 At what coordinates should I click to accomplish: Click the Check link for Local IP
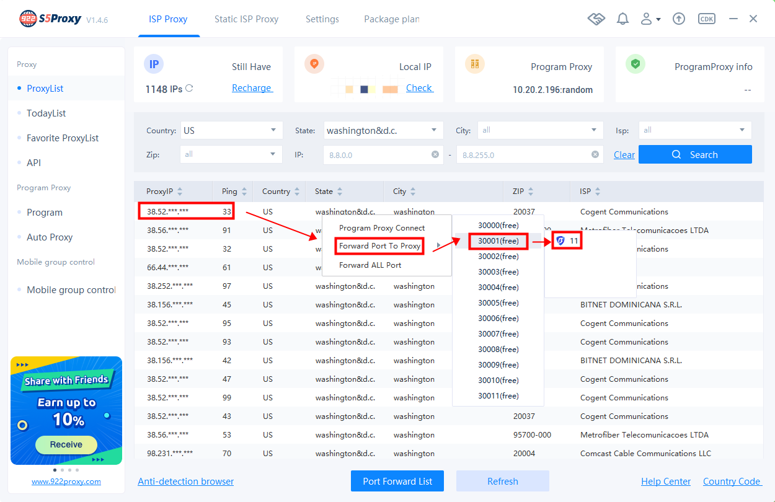coord(419,88)
